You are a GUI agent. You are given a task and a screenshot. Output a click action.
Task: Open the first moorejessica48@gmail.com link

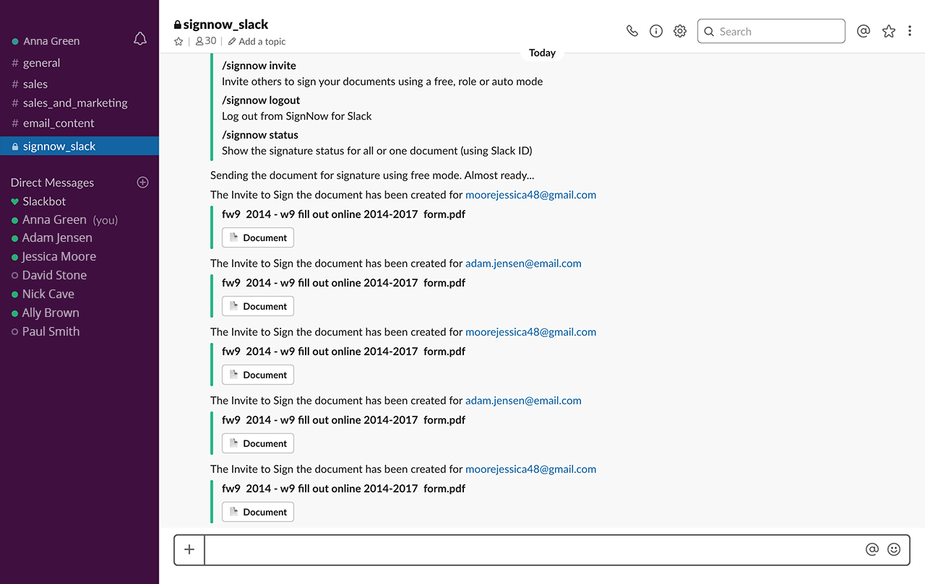530,195
